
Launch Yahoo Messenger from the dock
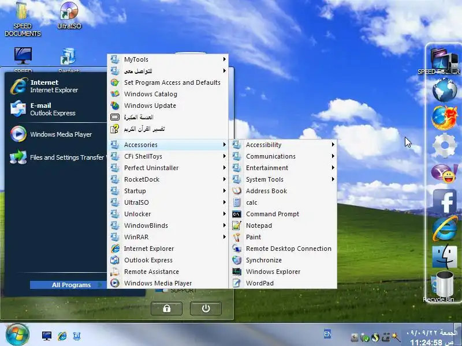coord(444,173)
